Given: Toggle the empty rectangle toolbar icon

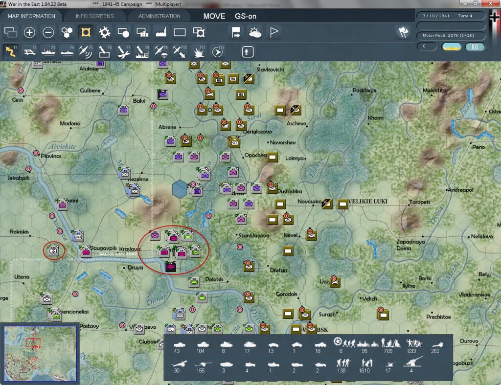Looking at the screenshot, I should [x=180, y=32].
